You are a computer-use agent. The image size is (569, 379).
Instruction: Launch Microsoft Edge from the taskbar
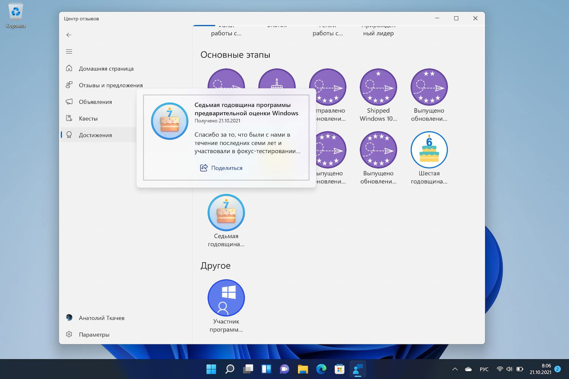tap(321, 369)
